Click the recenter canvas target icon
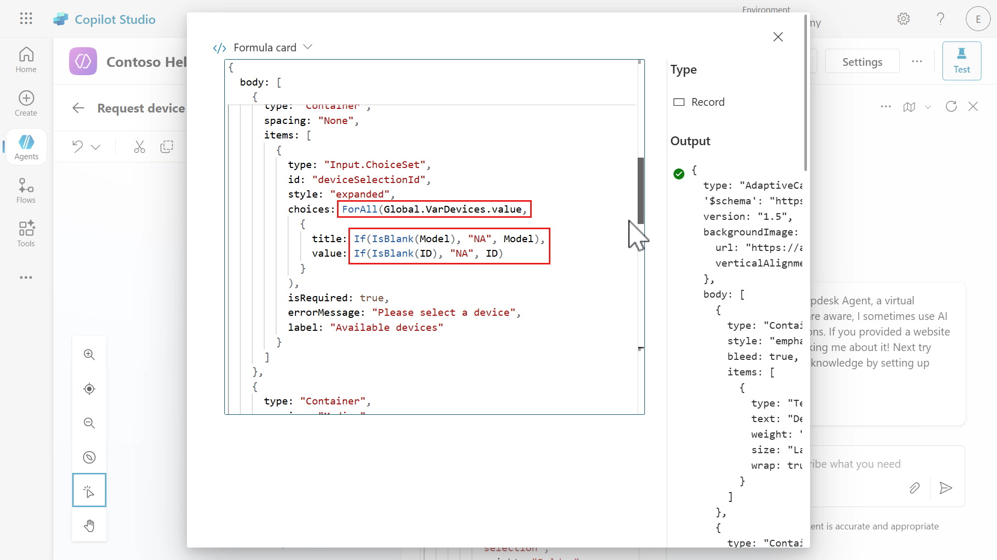 [89, 389]
